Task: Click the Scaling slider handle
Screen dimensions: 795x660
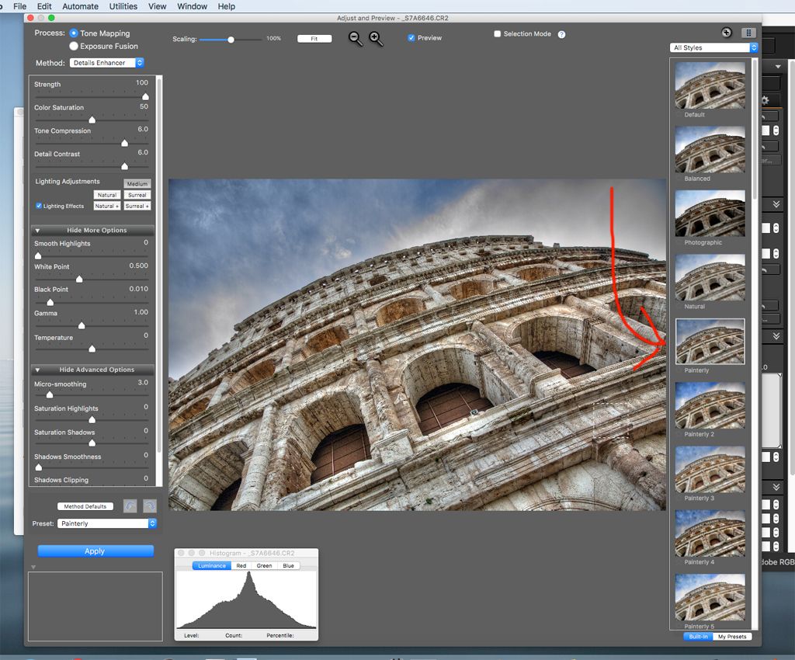Action: (231, 39)
